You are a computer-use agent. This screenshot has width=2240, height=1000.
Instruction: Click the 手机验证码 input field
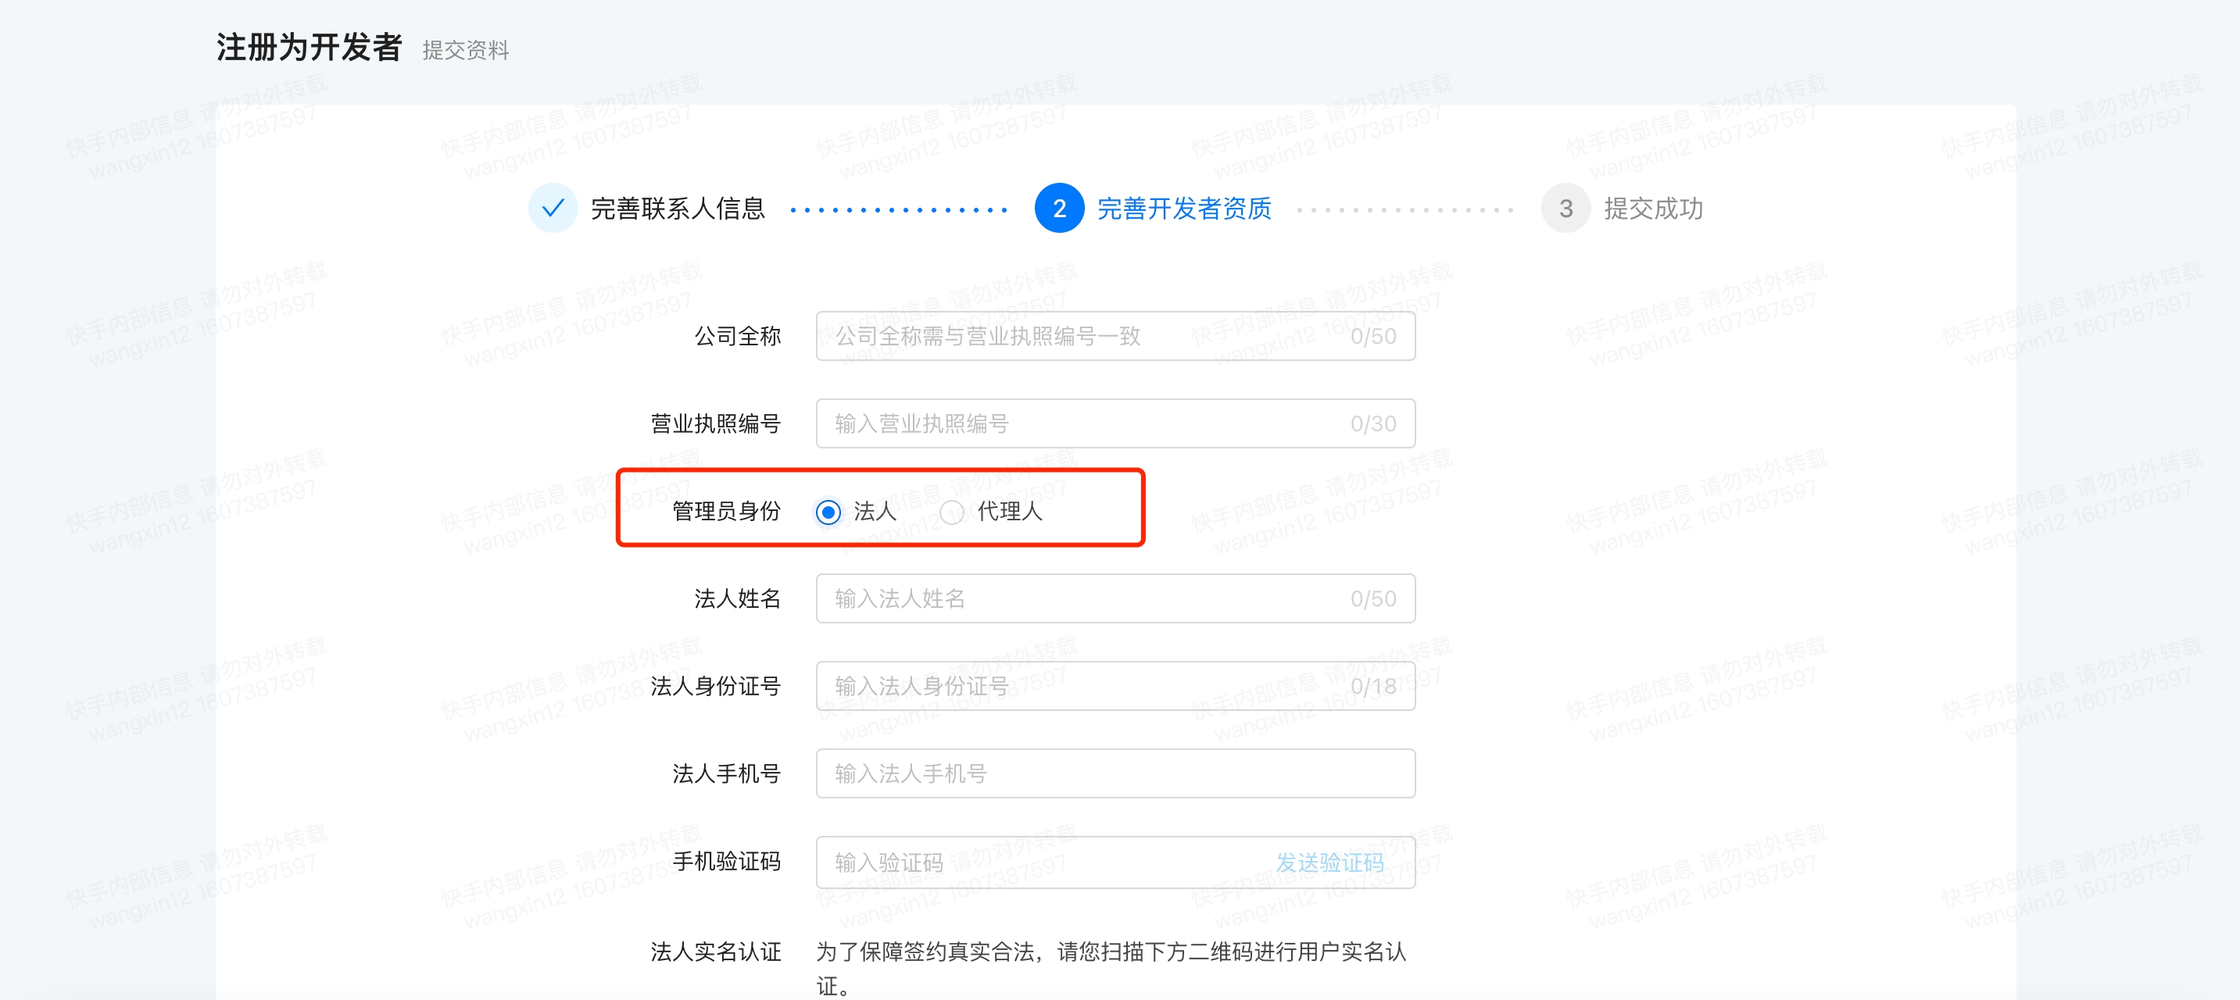click(1115, 862)
